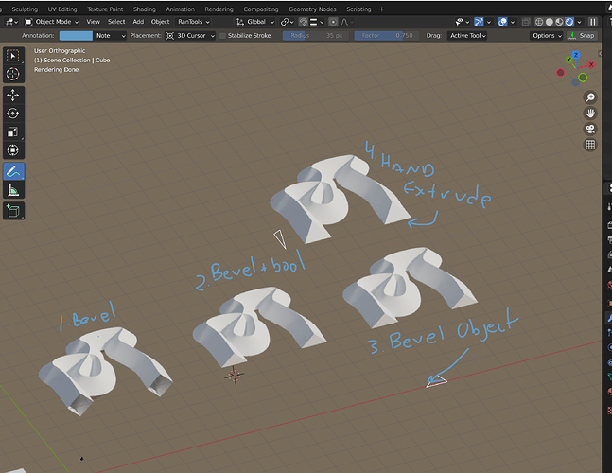This screenshot has height=473, width=612.
Task: Toggle viewport overlays display
Action: (502, 22)
